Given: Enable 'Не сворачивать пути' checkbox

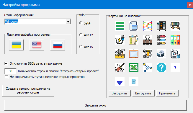Looking at the screenshot, I should point(6,77).
